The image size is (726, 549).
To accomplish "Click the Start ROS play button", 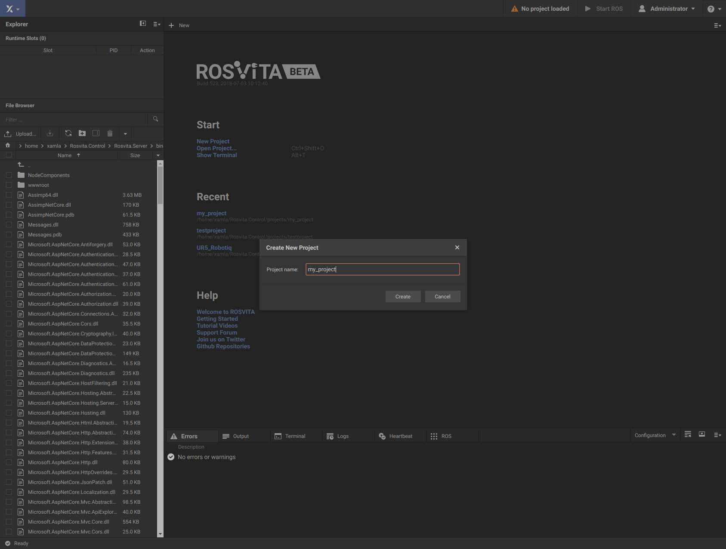I will pyautogui.click(x=604, y=9).
